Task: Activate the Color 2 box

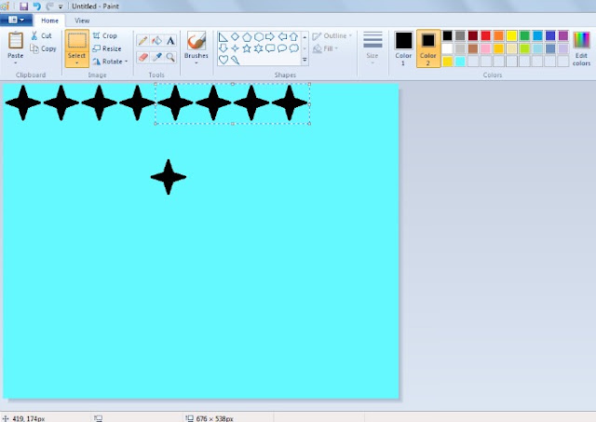Action: (428, 48)
